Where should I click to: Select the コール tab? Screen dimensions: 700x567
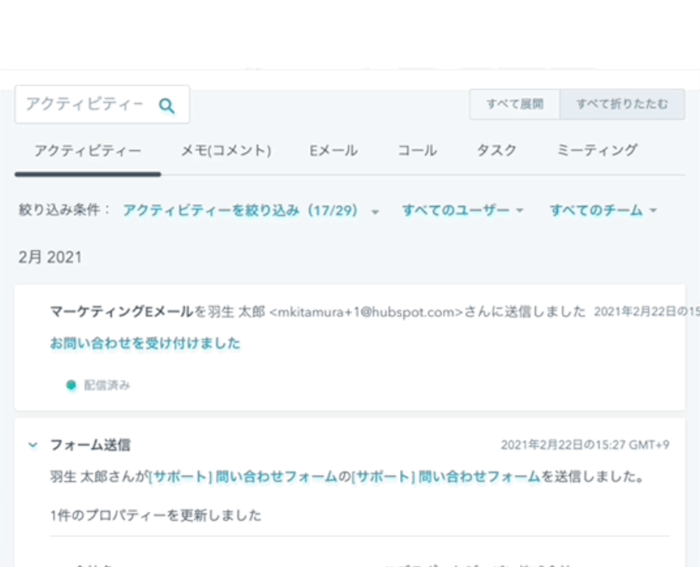pyautogui.click(x=417, y=151)
